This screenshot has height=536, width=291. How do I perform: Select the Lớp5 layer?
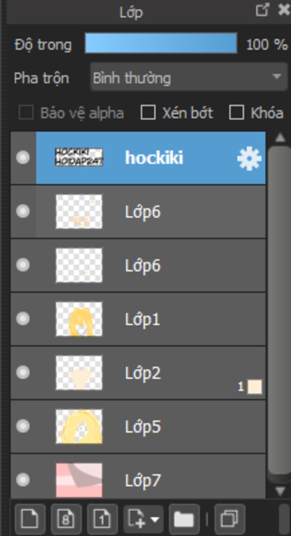tap(171, 426)
